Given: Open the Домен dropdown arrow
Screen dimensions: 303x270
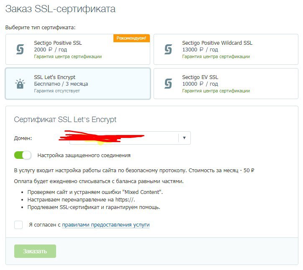Looking at the screenshot, I should (x=184, y=138).
